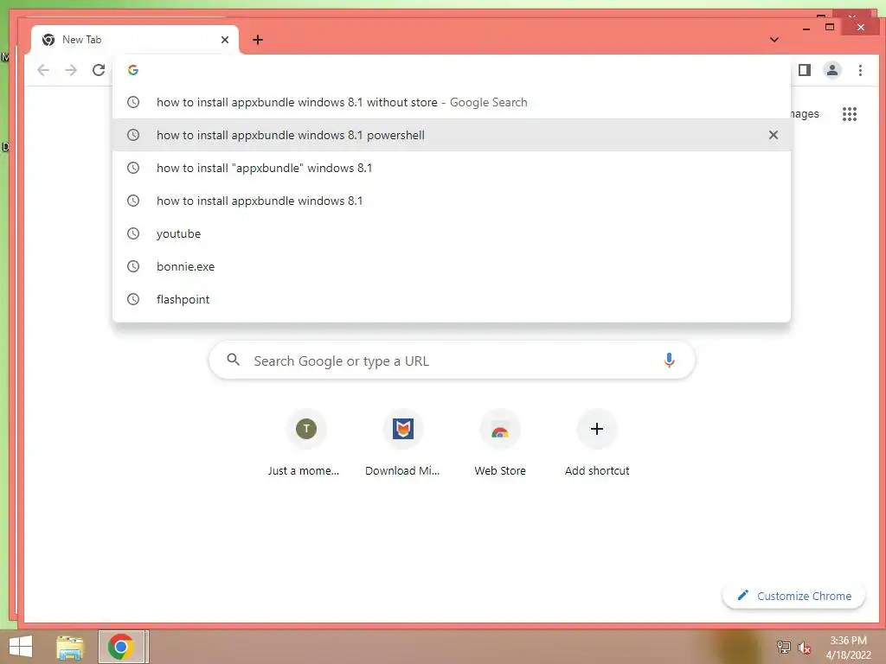Choose the bonnie.exe suggestion
The height and width of the screenshot is (664, 886).
coord(452,266)
